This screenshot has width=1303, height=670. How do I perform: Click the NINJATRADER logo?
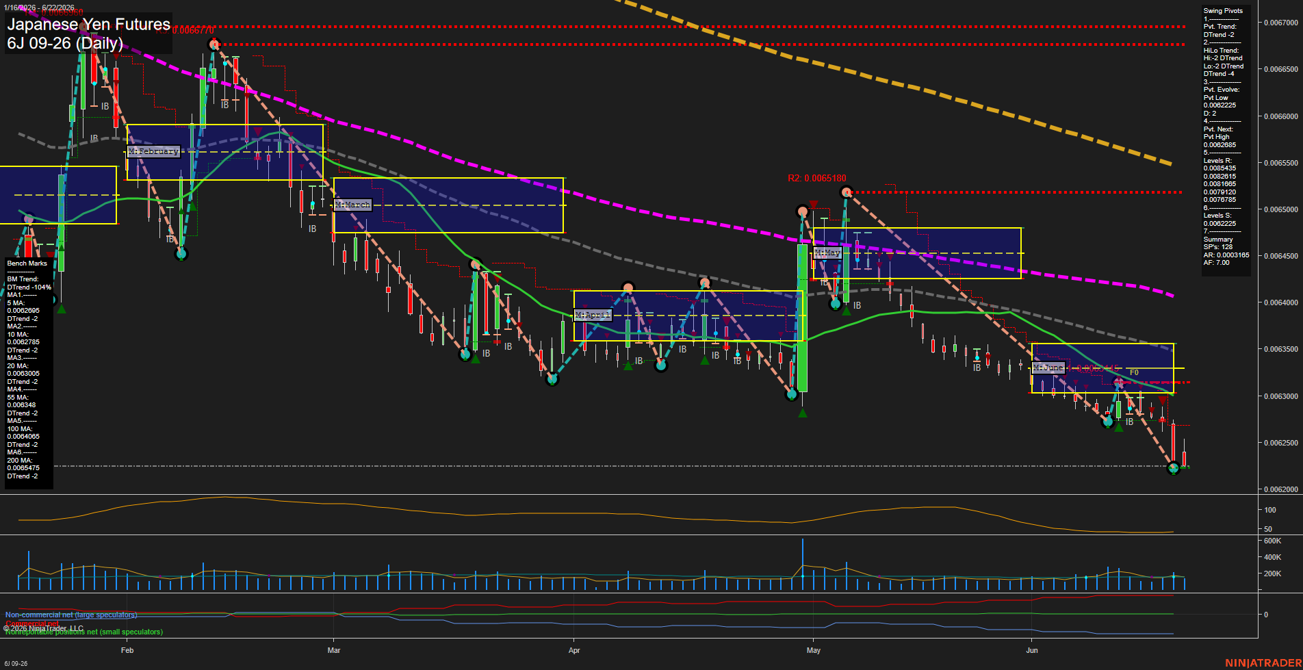coord(1263,663)
